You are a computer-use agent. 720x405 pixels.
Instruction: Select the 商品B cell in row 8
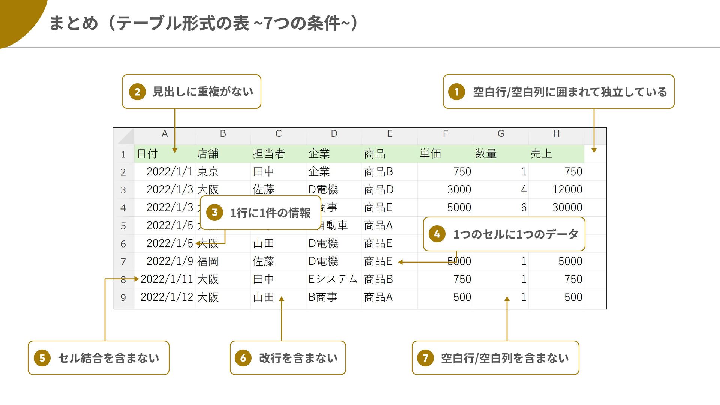click(390, 279)
